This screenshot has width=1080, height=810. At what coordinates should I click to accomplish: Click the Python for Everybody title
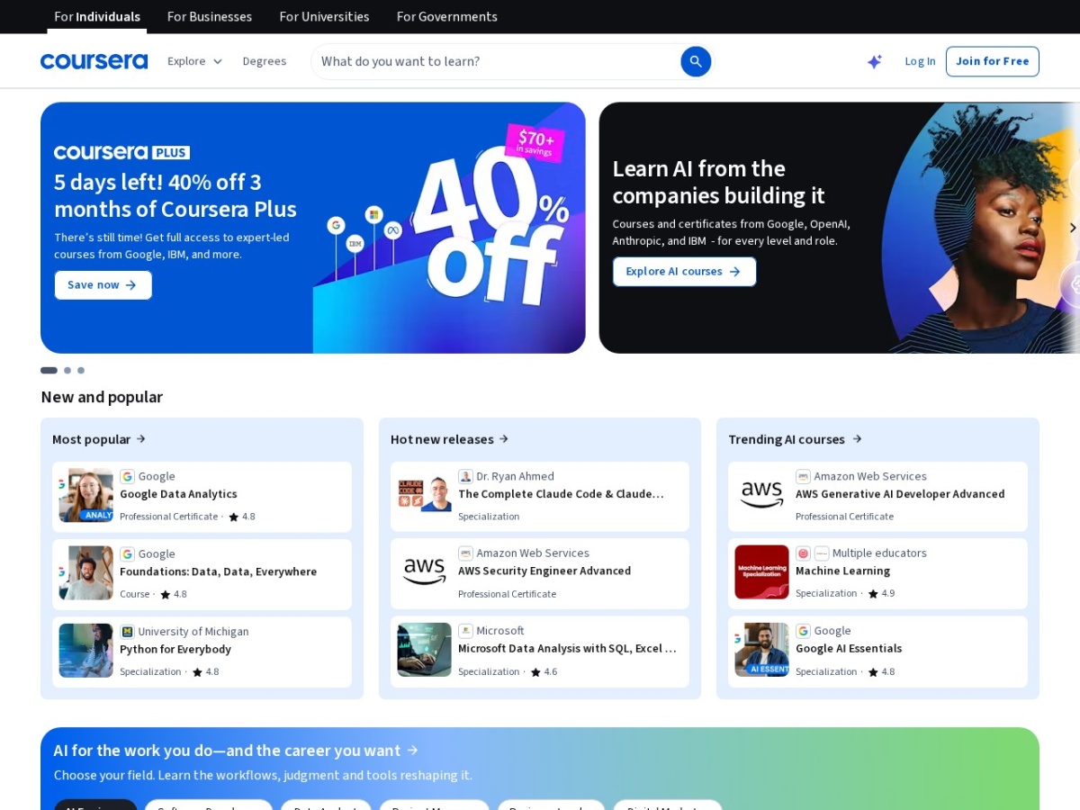click(175, 649)
